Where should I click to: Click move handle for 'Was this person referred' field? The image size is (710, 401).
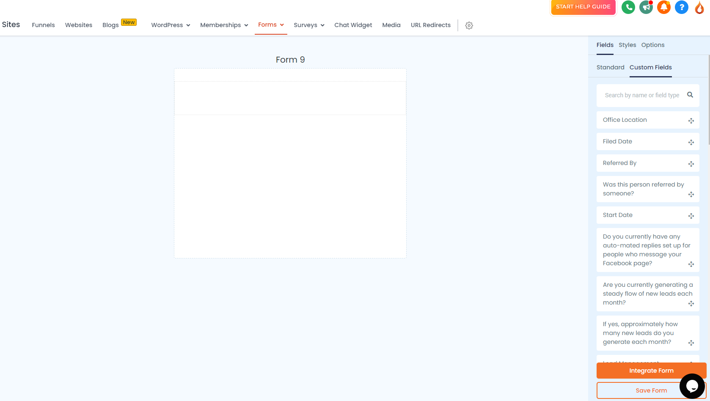[691, 195]
